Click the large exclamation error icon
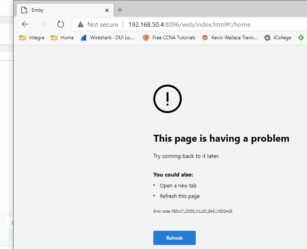Image resolution: width=307 pixels, height=249 pixels. (167, 99)
